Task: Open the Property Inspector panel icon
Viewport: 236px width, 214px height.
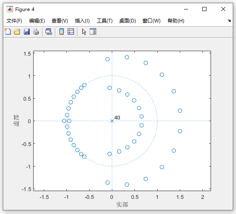Action: [x=93, y=32]
